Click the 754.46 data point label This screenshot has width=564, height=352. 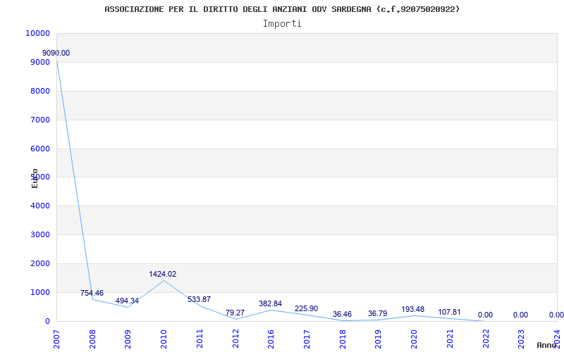pos(92,293)
